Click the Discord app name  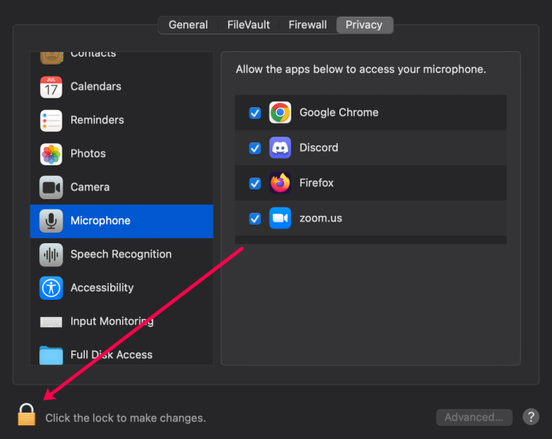tap(319, 148)
